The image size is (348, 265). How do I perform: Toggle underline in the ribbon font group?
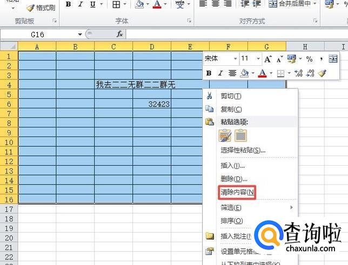click(92, 5)
